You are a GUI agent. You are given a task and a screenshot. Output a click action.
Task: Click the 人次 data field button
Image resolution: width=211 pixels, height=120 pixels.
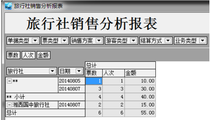[x=28, y=55]
